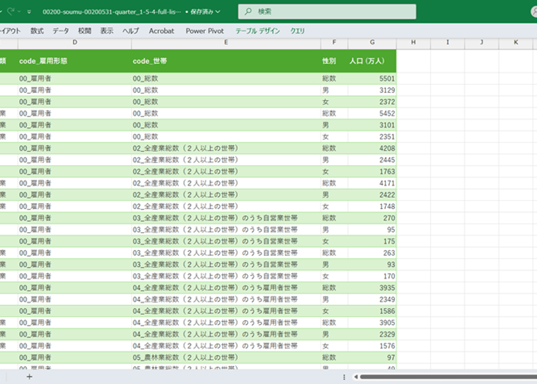The height and width of the screenshot is (384, 537).
Task: Select the cell with value 95
Action: (x=373, y=230)
